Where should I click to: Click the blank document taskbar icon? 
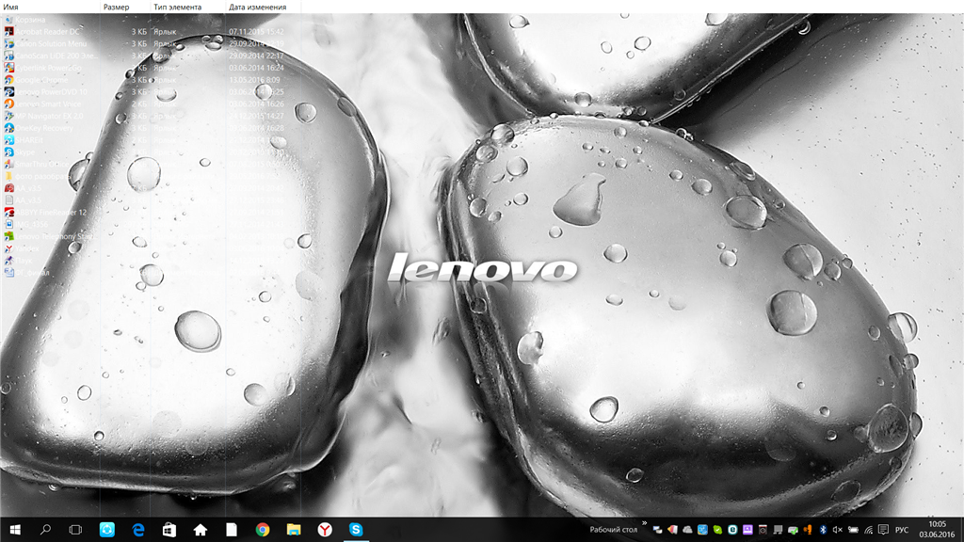click(232, 530)
